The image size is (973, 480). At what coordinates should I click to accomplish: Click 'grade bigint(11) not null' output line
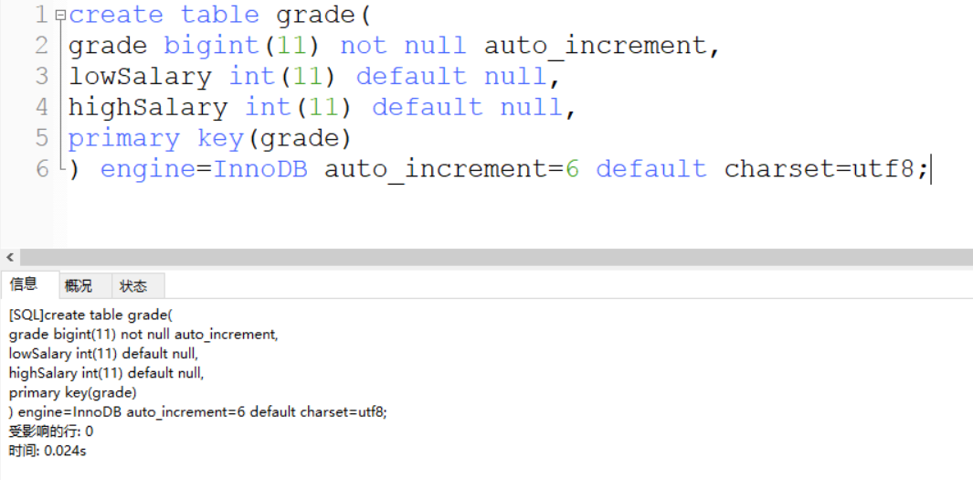click(x=143, y=336)
